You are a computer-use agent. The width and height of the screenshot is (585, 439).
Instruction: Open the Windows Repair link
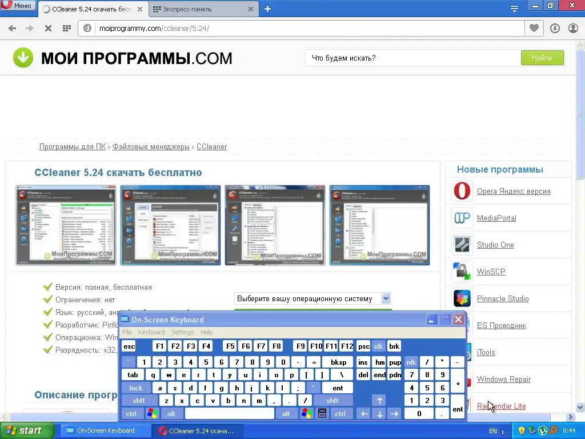[x=504, y=380]
